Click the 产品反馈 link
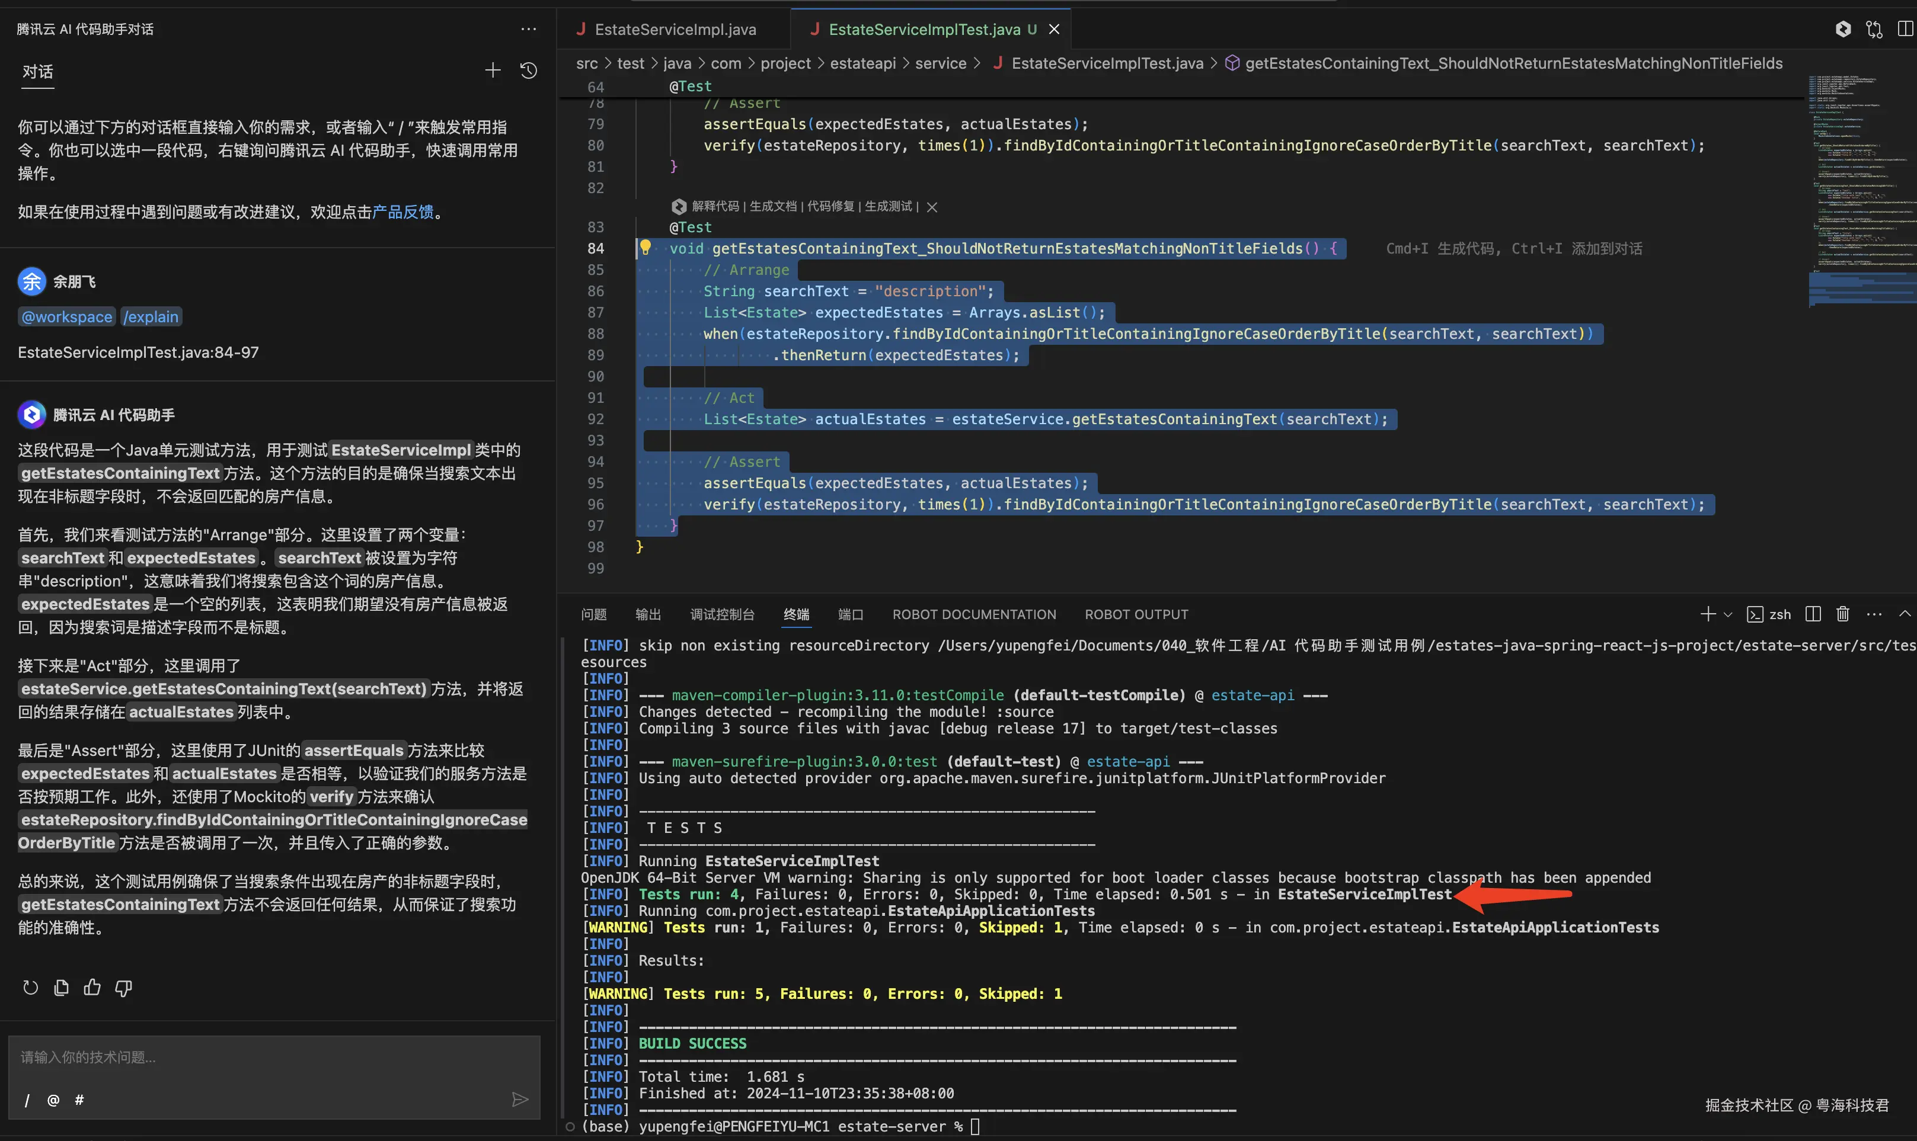Screen dimensions: 1917x1141 [402, 211]
